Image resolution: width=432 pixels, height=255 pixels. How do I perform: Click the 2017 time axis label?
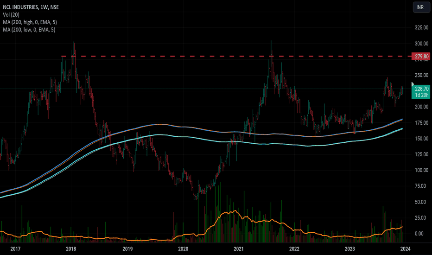(x=15, y=249)
